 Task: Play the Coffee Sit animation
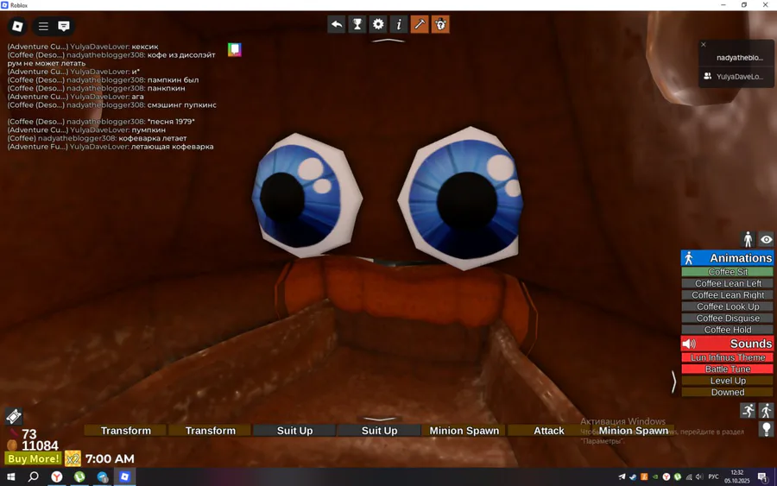coord(728,271)
